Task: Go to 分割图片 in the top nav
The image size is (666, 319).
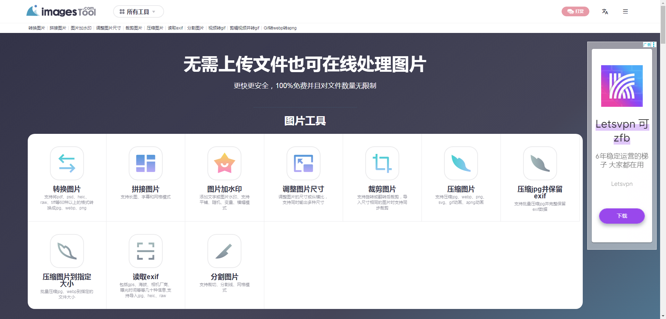Action: [x=196, y=28]
